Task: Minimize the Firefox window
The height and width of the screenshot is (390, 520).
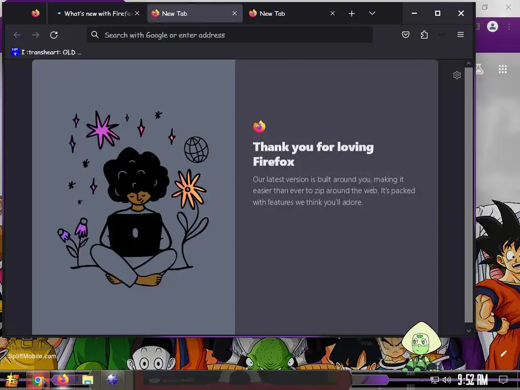Action: pos(414,13)
